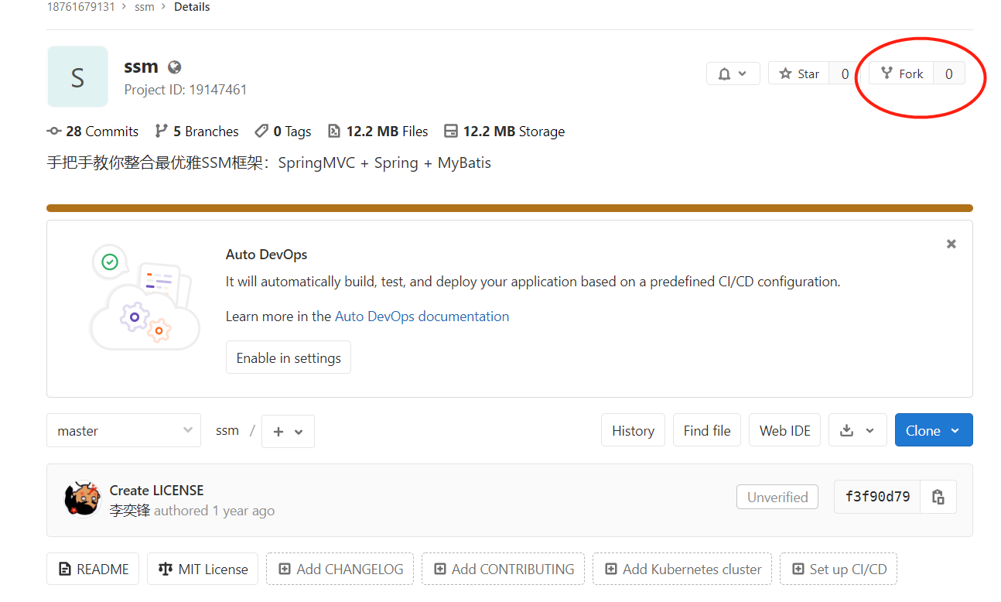Click the Find file button
This screenshot has height=602, width=1001.
[x=707, y=430]
